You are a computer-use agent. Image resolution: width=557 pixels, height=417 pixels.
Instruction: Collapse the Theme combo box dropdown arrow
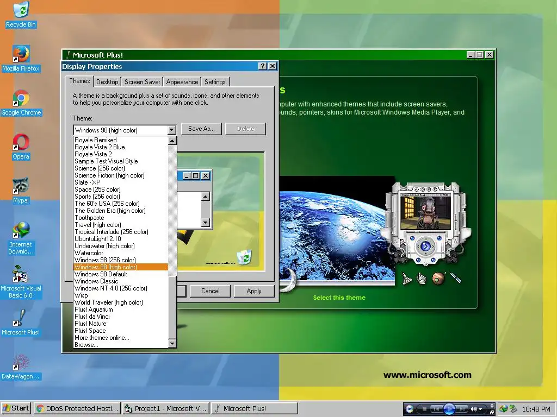tap(172, 130)
